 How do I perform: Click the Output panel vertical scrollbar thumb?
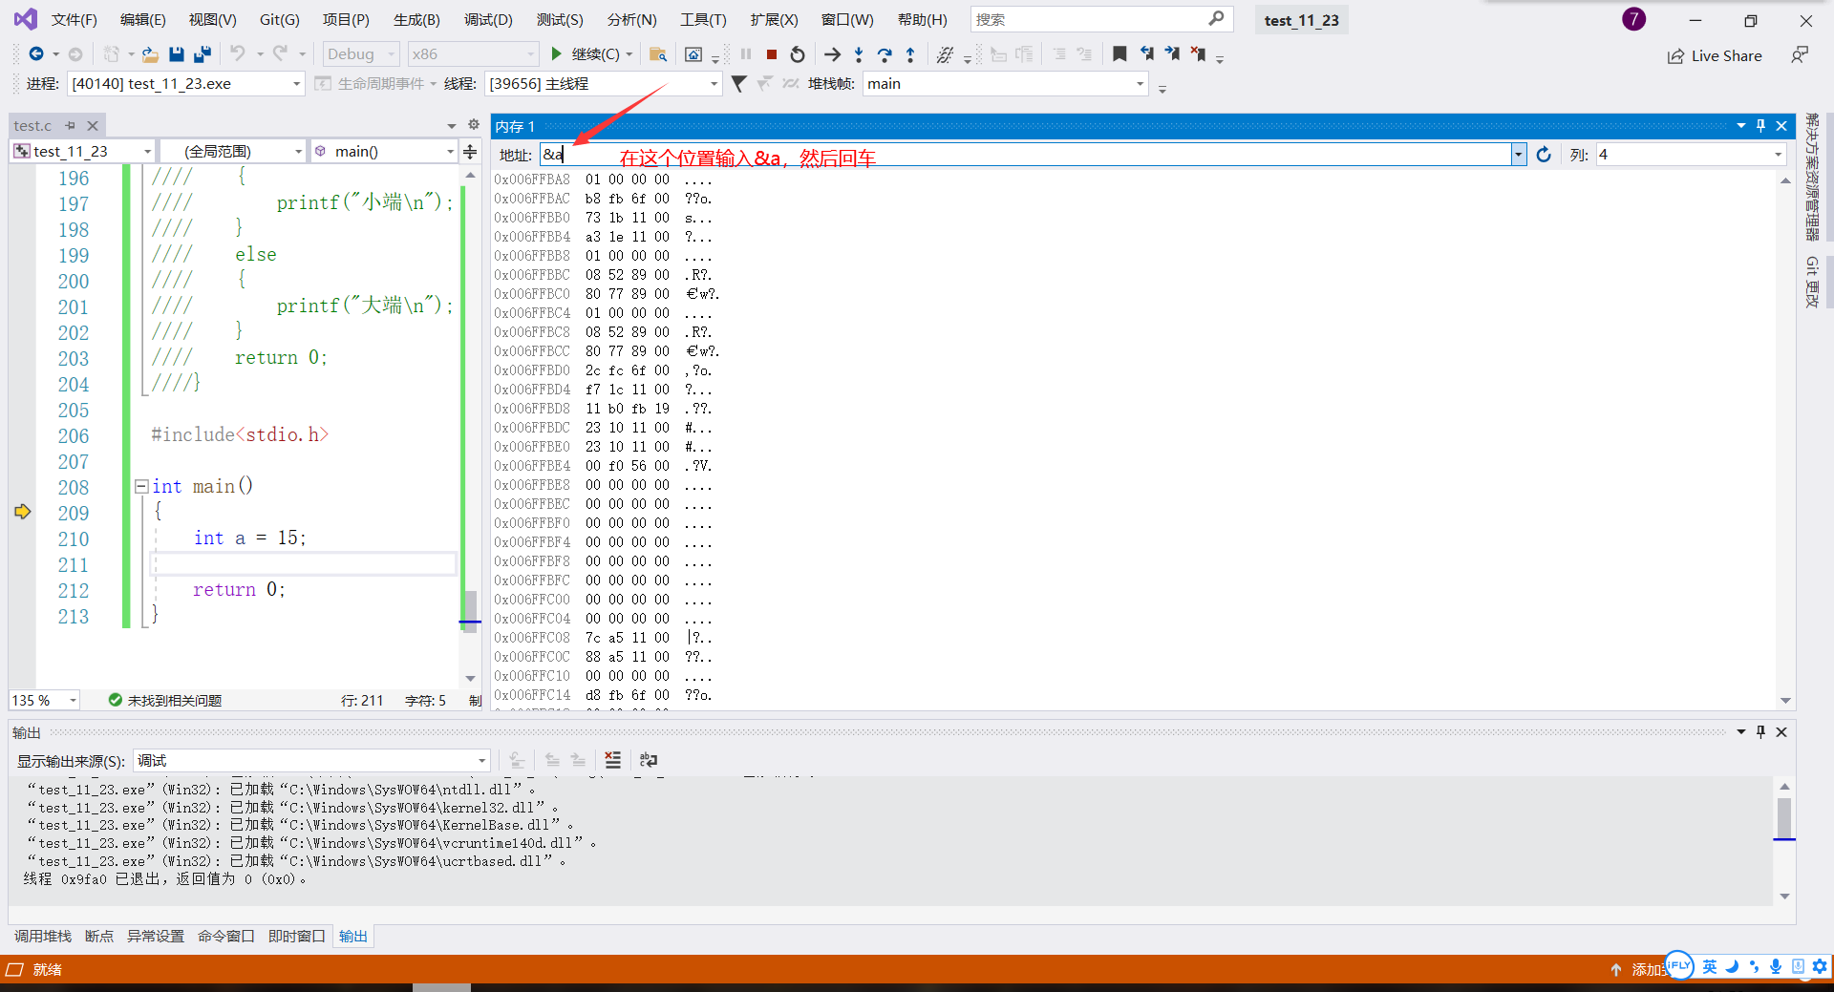[x=1784, y=818]
